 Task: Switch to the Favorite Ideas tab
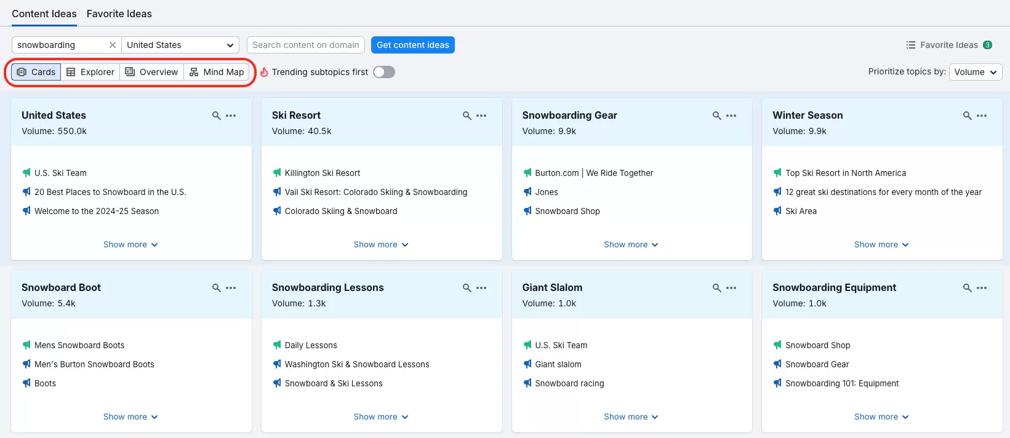(119, 14)
